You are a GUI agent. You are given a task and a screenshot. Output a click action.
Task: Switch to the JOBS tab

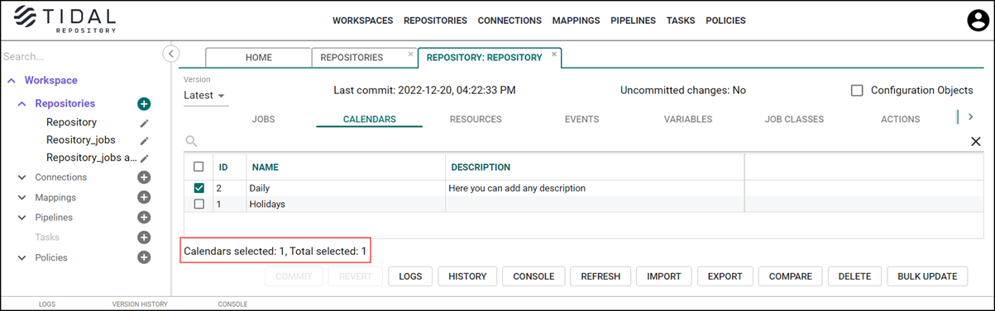(x=263, y=120)
